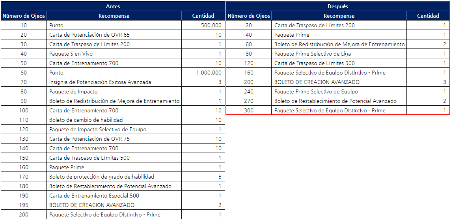This screenshot has width=451, height=220.
Task: Select the Paquete S en Vivo reward
Action: pyautogui.click(x=71, y=54)
